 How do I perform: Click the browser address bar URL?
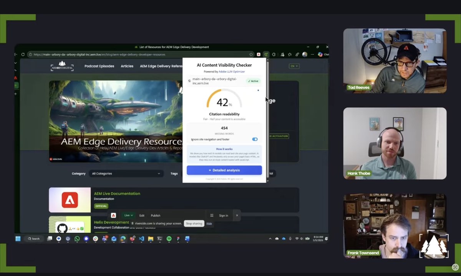coord(99,54)
